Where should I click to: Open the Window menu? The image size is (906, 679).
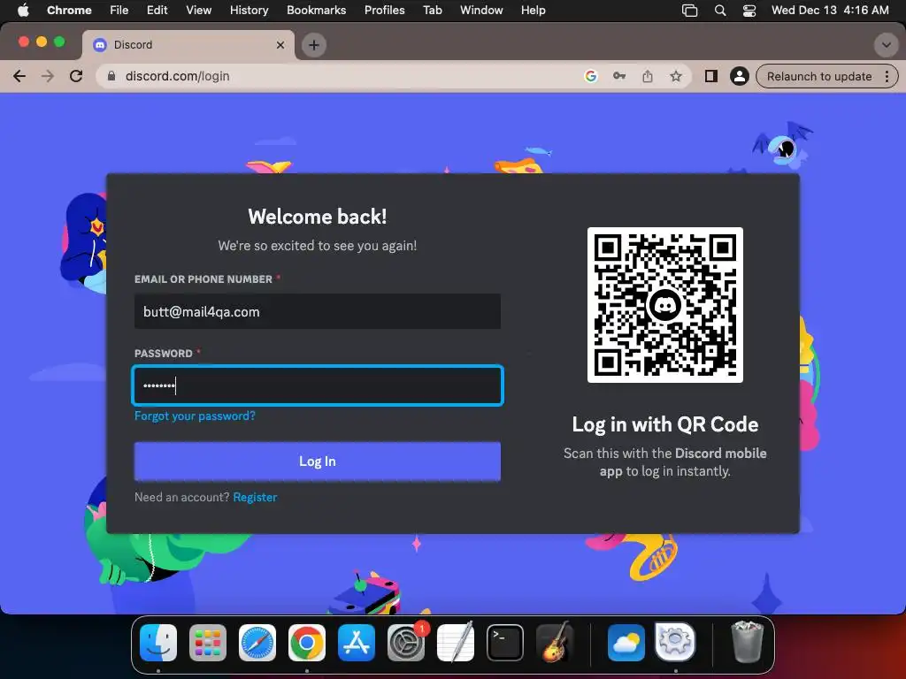pyautogui.click(x=481, y=11)
